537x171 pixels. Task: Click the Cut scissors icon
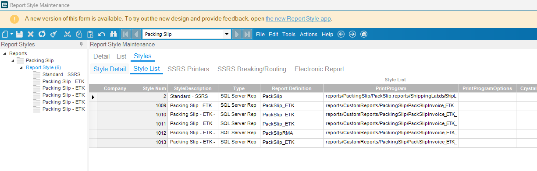tap(68, 34)
